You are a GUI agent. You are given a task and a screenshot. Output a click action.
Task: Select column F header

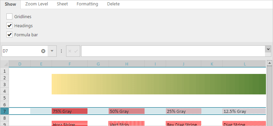coord(70,64)
